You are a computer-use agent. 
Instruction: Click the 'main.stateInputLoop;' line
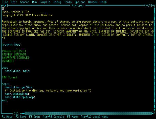20,97
